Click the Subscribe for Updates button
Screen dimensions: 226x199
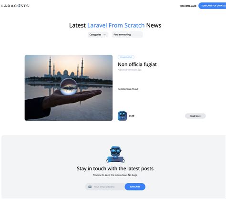tap(213, 6)
